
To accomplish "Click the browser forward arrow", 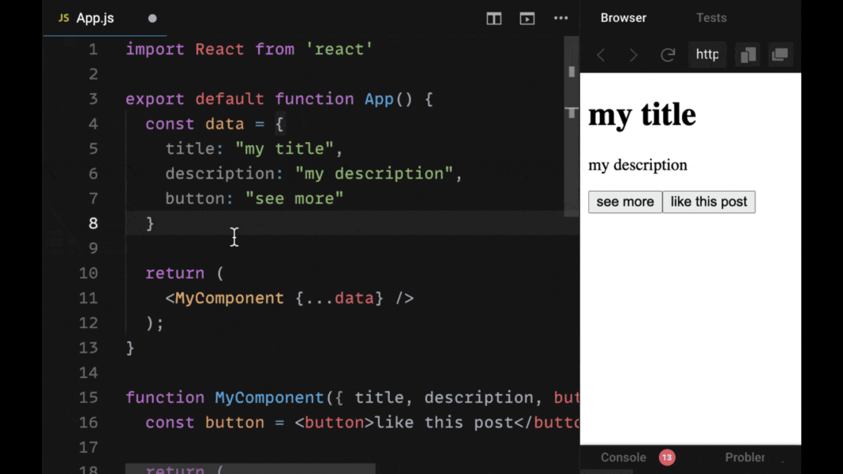I will point(633,54).
